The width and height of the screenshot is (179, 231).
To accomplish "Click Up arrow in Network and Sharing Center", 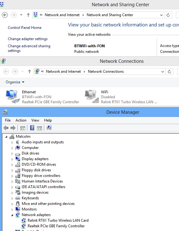I will point(28,15).
